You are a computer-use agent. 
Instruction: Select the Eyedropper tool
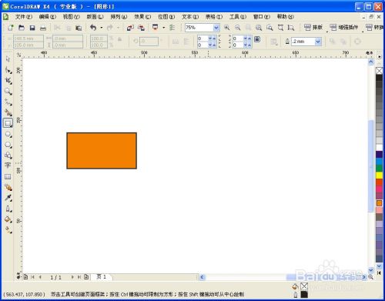click(8, 198)
